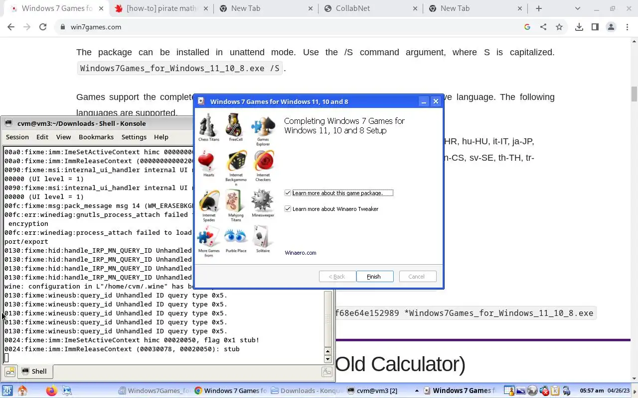Image resolution: width=638 pixels, height=398 pixels.
Task: Click Chrome's reload page button
Action: tap(43, 27)
